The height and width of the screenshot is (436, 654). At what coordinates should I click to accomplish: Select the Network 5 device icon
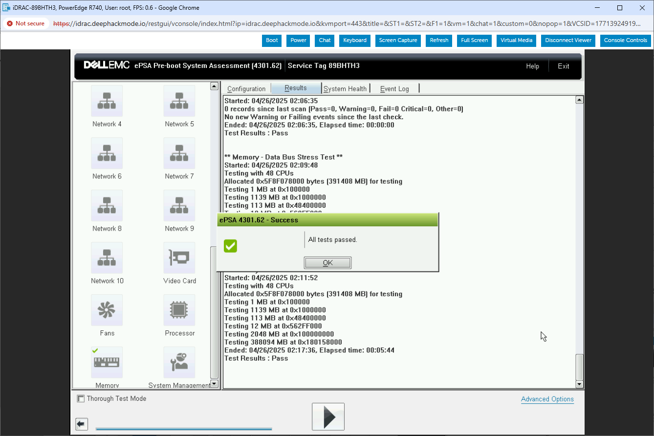coord(179,101)
